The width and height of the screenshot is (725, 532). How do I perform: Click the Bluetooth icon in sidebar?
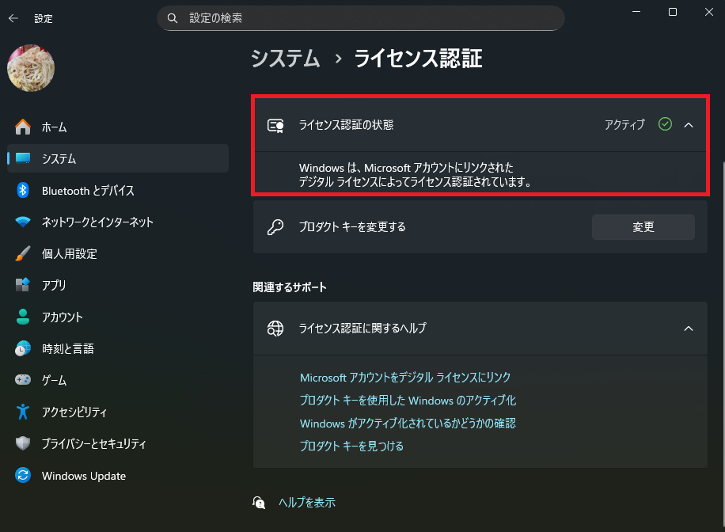23,190
